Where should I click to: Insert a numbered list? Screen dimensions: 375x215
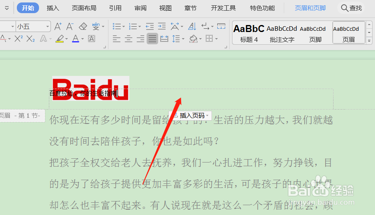click(133, 26)
